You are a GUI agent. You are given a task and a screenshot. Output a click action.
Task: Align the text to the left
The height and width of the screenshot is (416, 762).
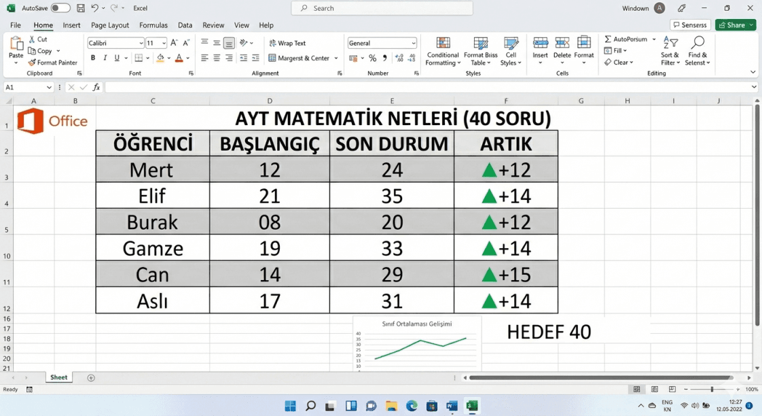click(204, 58)
